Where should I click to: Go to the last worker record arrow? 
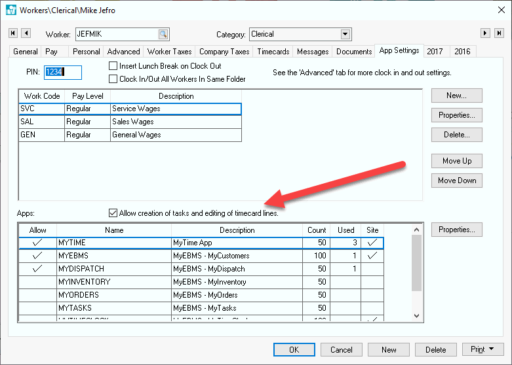(x=500, y=33)
